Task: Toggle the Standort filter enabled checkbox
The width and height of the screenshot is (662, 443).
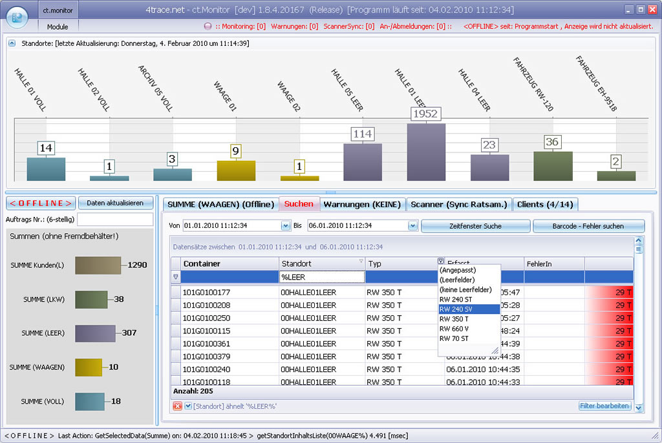Action: point(187,406)
